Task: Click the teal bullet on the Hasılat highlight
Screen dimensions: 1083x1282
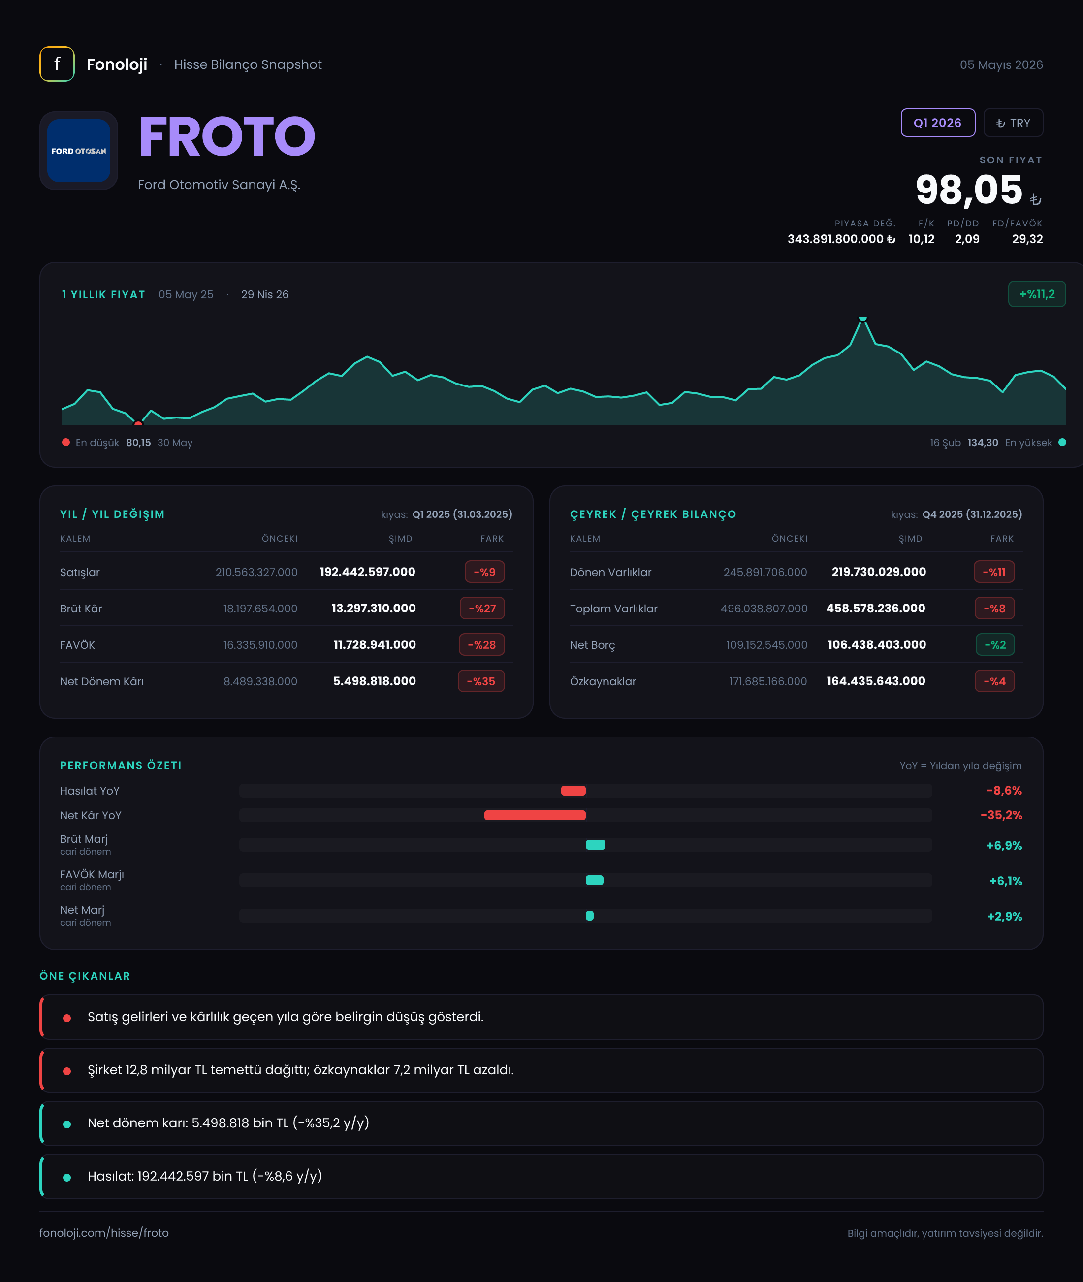Action: (x=67, y=1177)
